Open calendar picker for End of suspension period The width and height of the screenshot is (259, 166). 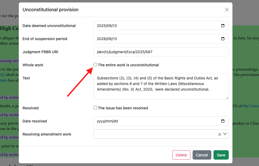click(x=223, y=39)
